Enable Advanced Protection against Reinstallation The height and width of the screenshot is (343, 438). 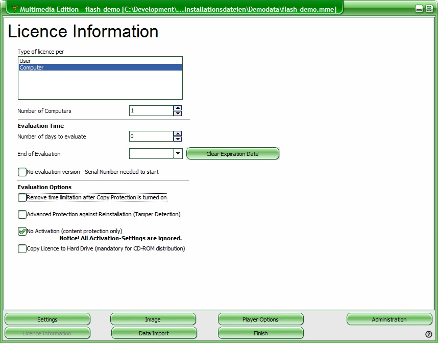point(22,215)
